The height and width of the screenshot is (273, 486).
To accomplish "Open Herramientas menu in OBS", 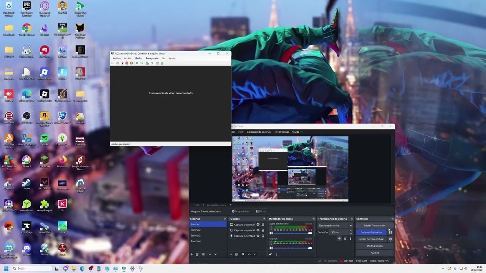I will coord(281,132).
